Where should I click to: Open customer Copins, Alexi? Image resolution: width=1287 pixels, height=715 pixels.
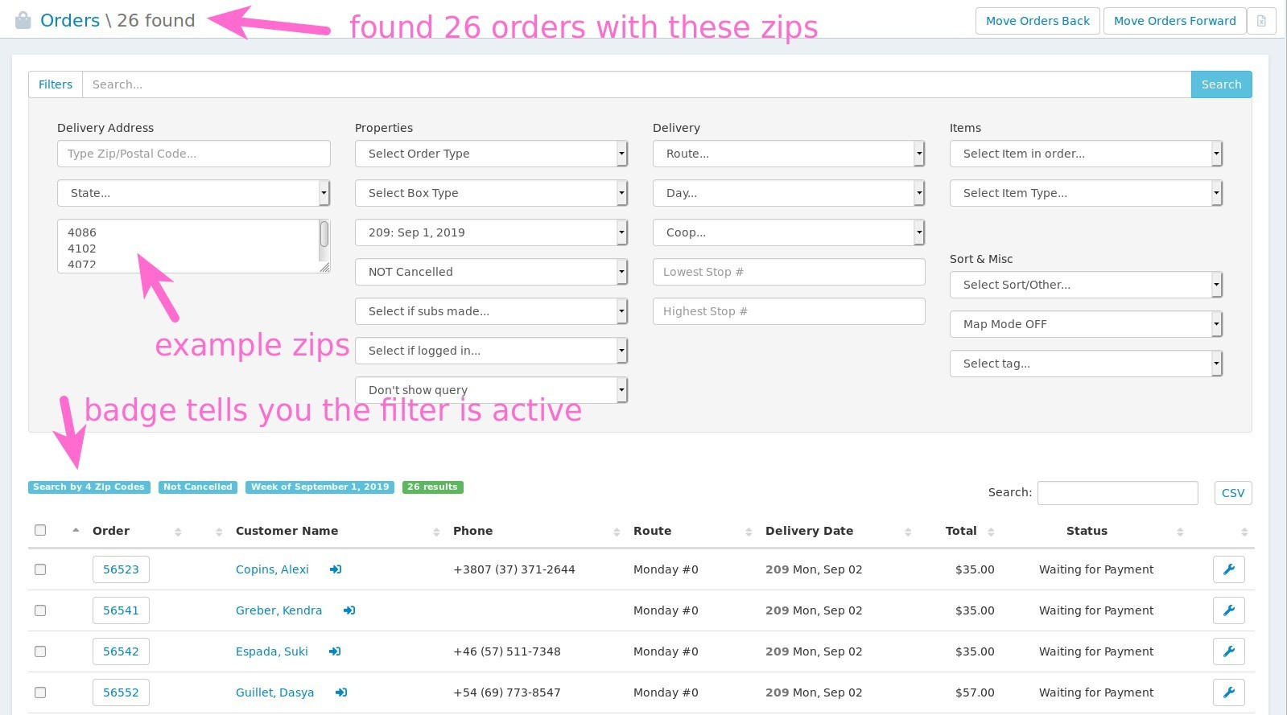pos(272,569)
